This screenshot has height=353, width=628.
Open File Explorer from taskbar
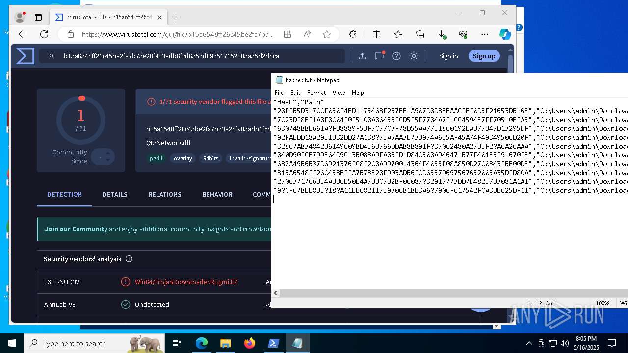(x=225, y=343)
